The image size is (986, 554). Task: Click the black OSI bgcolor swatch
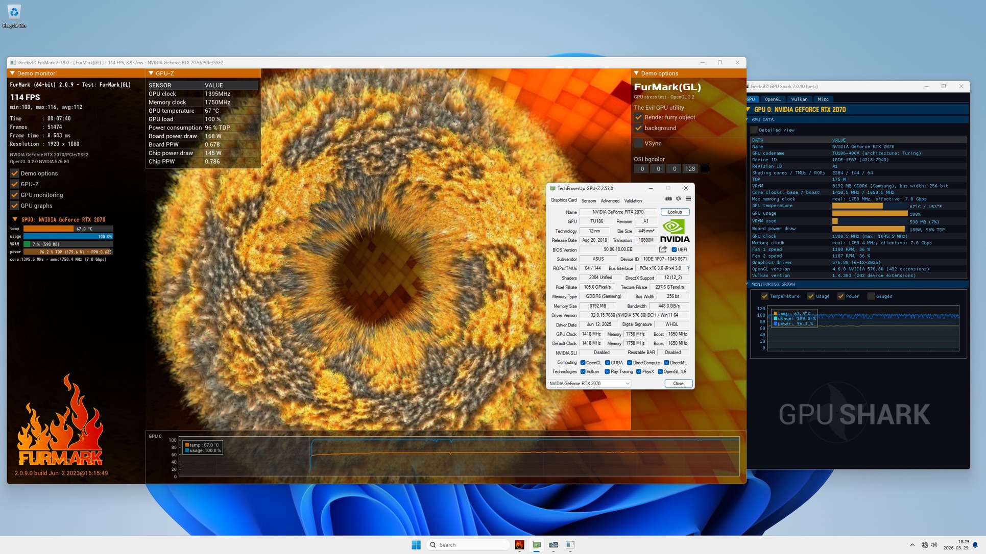tap(704, 169)
